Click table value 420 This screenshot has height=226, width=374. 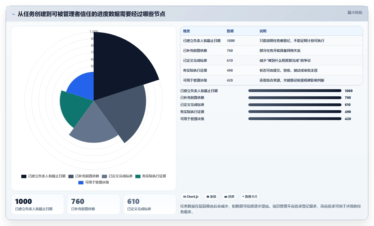(230, 80)
